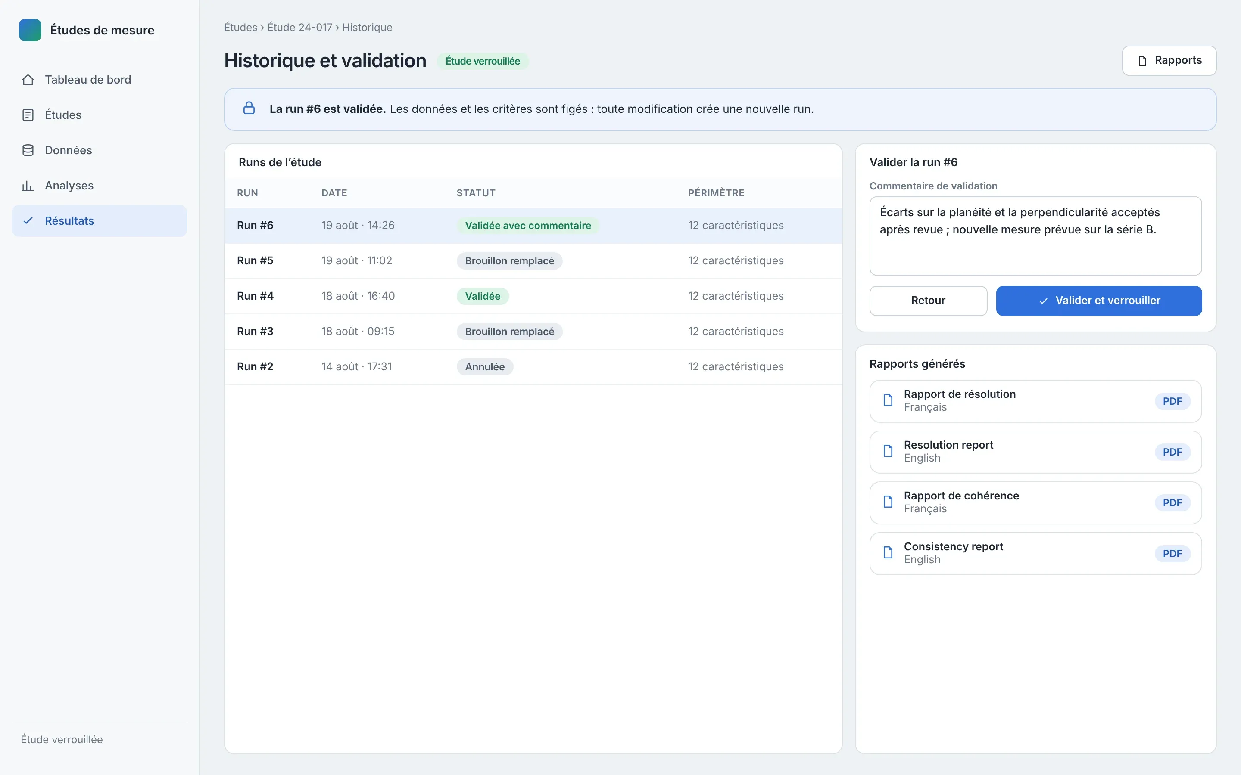Click the database icon beside Données
This screenshot has width=1241, height=775.
coord(28,150)
